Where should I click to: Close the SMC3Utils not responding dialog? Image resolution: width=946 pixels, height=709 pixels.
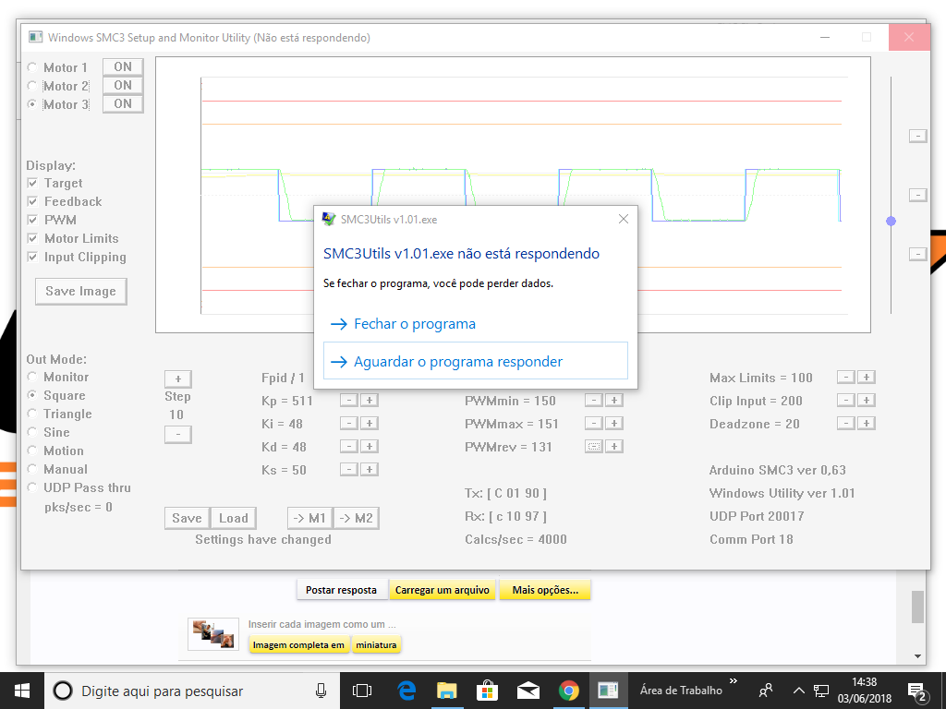[x=624, y=219]
